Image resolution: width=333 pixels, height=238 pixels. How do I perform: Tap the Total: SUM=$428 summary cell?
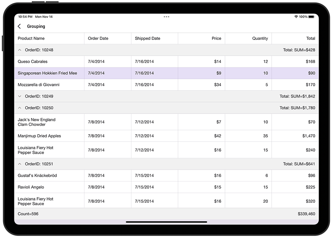(x=299, y=50)
